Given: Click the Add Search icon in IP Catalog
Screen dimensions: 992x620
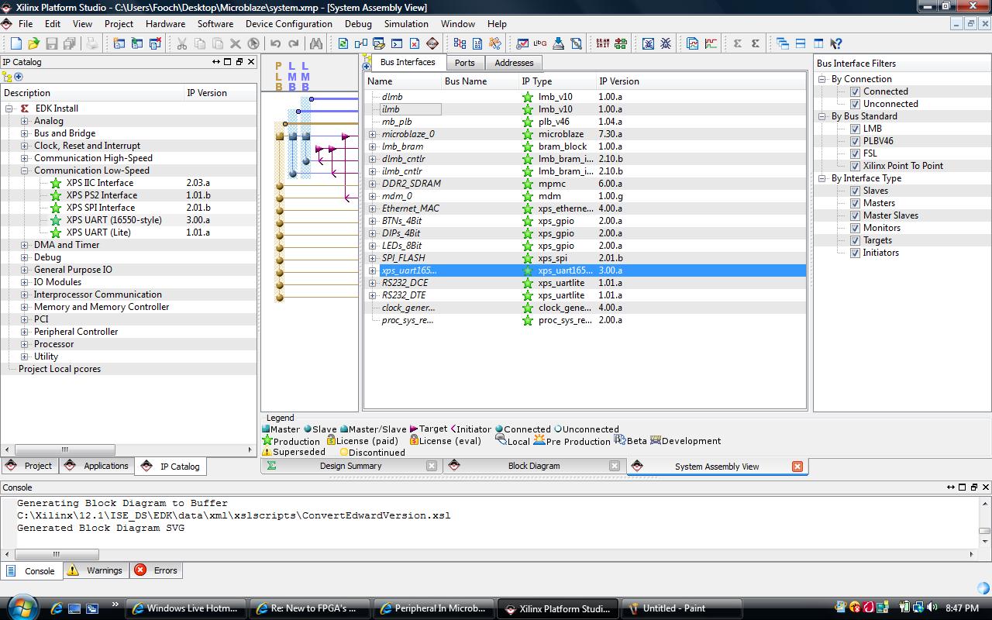Looking at the screenshot, I should 19,77.
